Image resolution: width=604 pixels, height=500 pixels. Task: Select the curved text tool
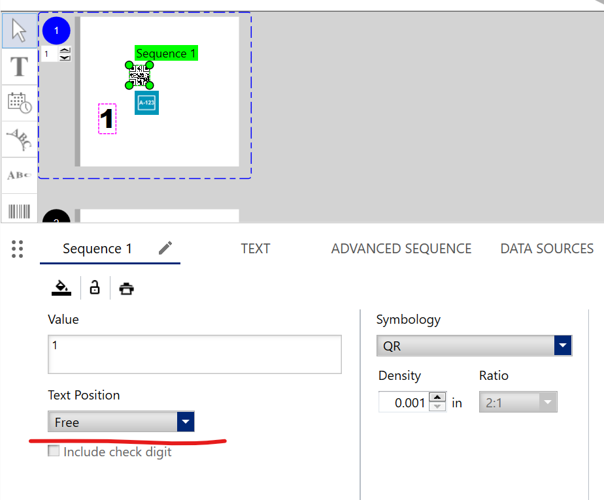[20, 140]
